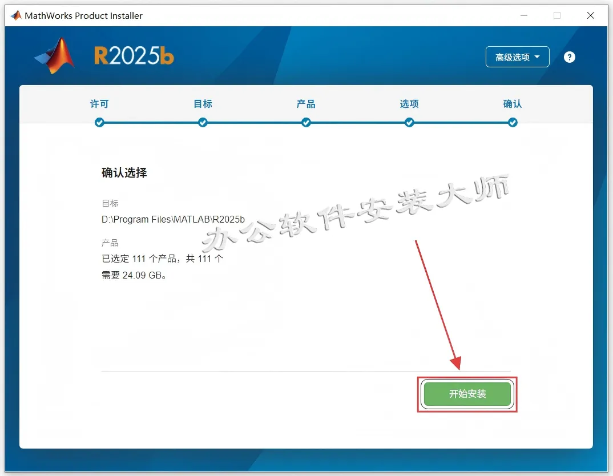Viewport: 613px width, 476px height.
Task: Go to the 目标 step
Action: [x=203, y=104]
